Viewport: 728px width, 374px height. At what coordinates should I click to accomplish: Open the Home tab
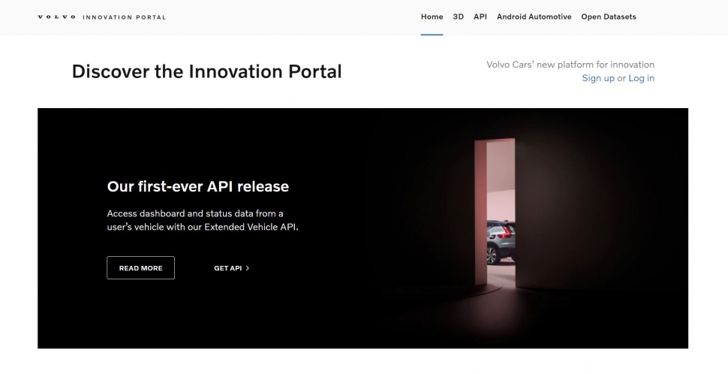[432, 17]
